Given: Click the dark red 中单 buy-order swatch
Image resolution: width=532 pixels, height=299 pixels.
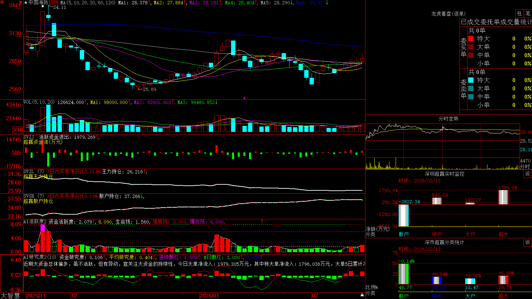Looking at the screenshot, I should coord(471,55).
